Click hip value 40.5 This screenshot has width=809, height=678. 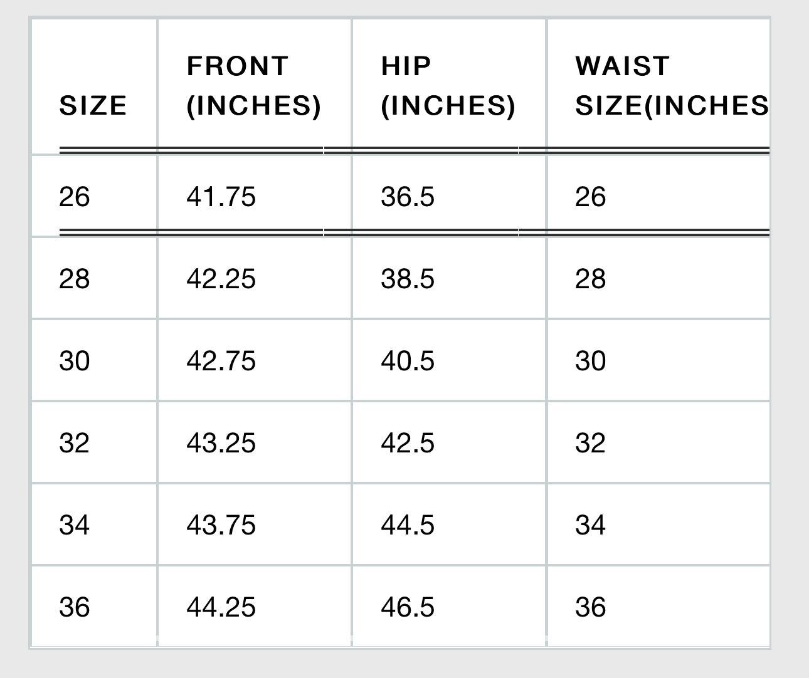pyautogui.click(x=407, y=361)
